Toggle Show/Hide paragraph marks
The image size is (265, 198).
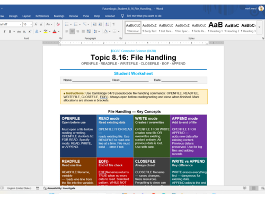pos(113,24)
